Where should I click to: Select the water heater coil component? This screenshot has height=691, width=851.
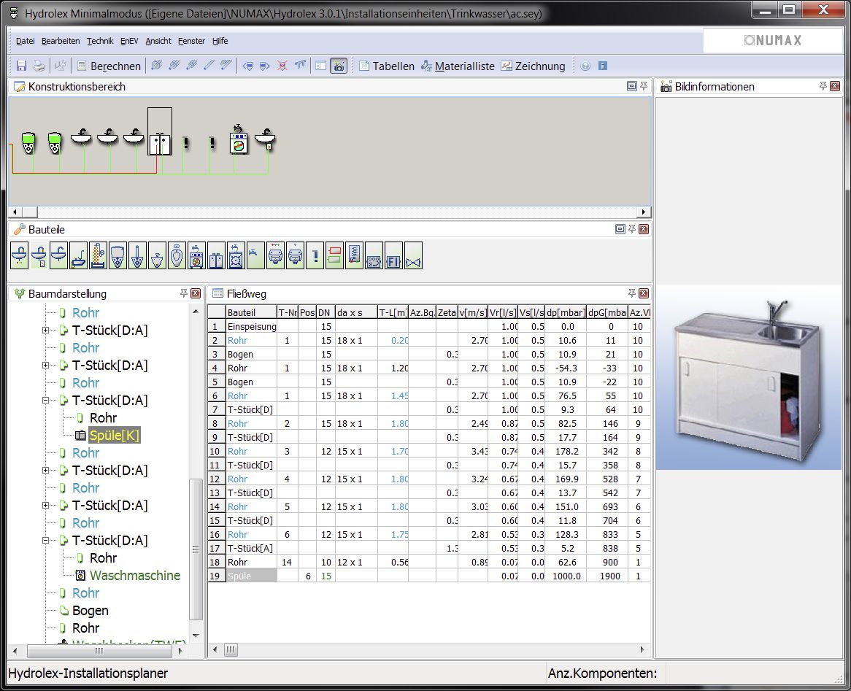pos(354,255)
